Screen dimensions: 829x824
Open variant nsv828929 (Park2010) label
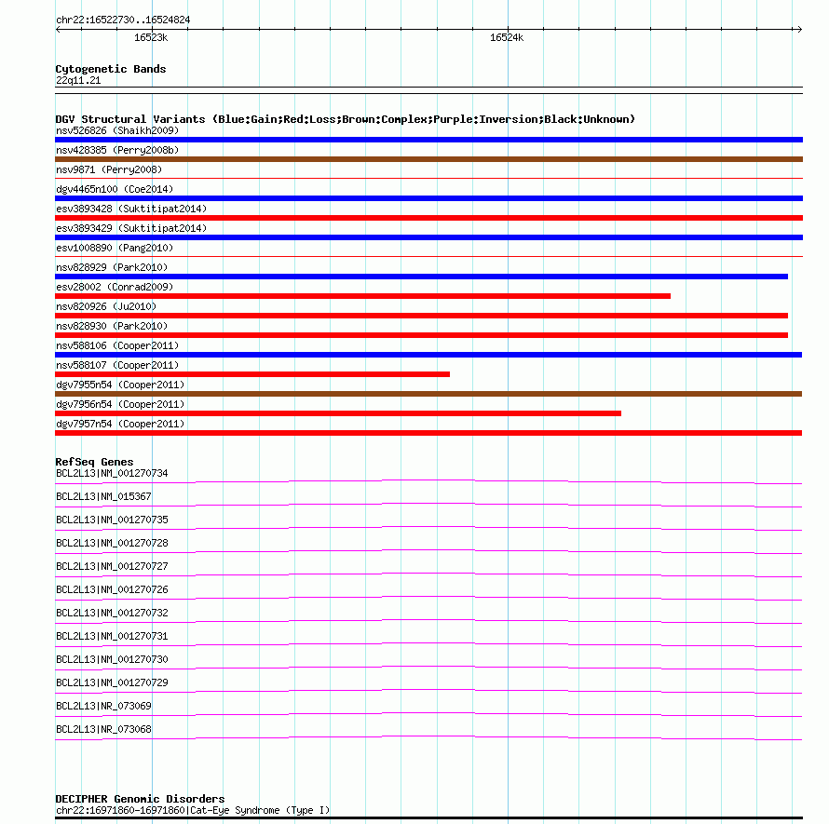click(x=112, y=267)
